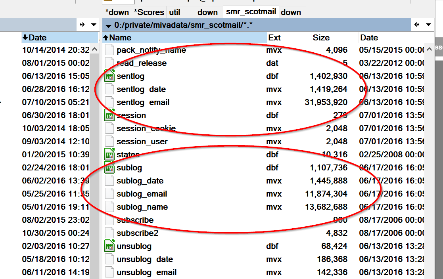Select the sublog_name file row

(142, 207)
